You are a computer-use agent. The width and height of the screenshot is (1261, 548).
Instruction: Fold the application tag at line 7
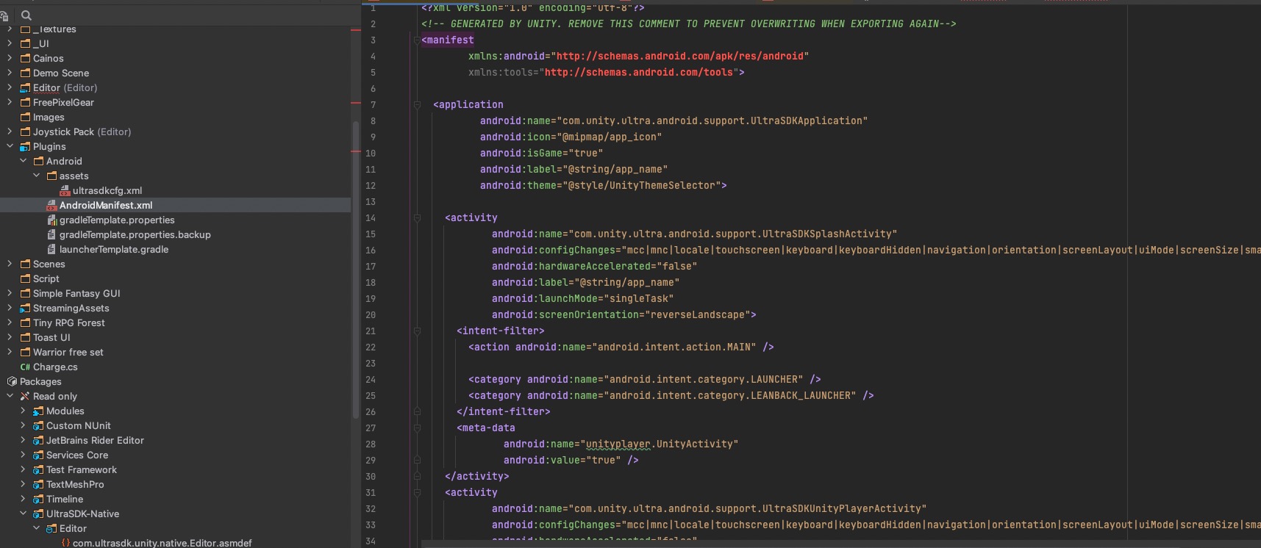click(417, 105)
